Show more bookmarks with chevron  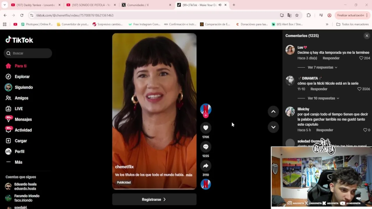[x=327, y=24]
